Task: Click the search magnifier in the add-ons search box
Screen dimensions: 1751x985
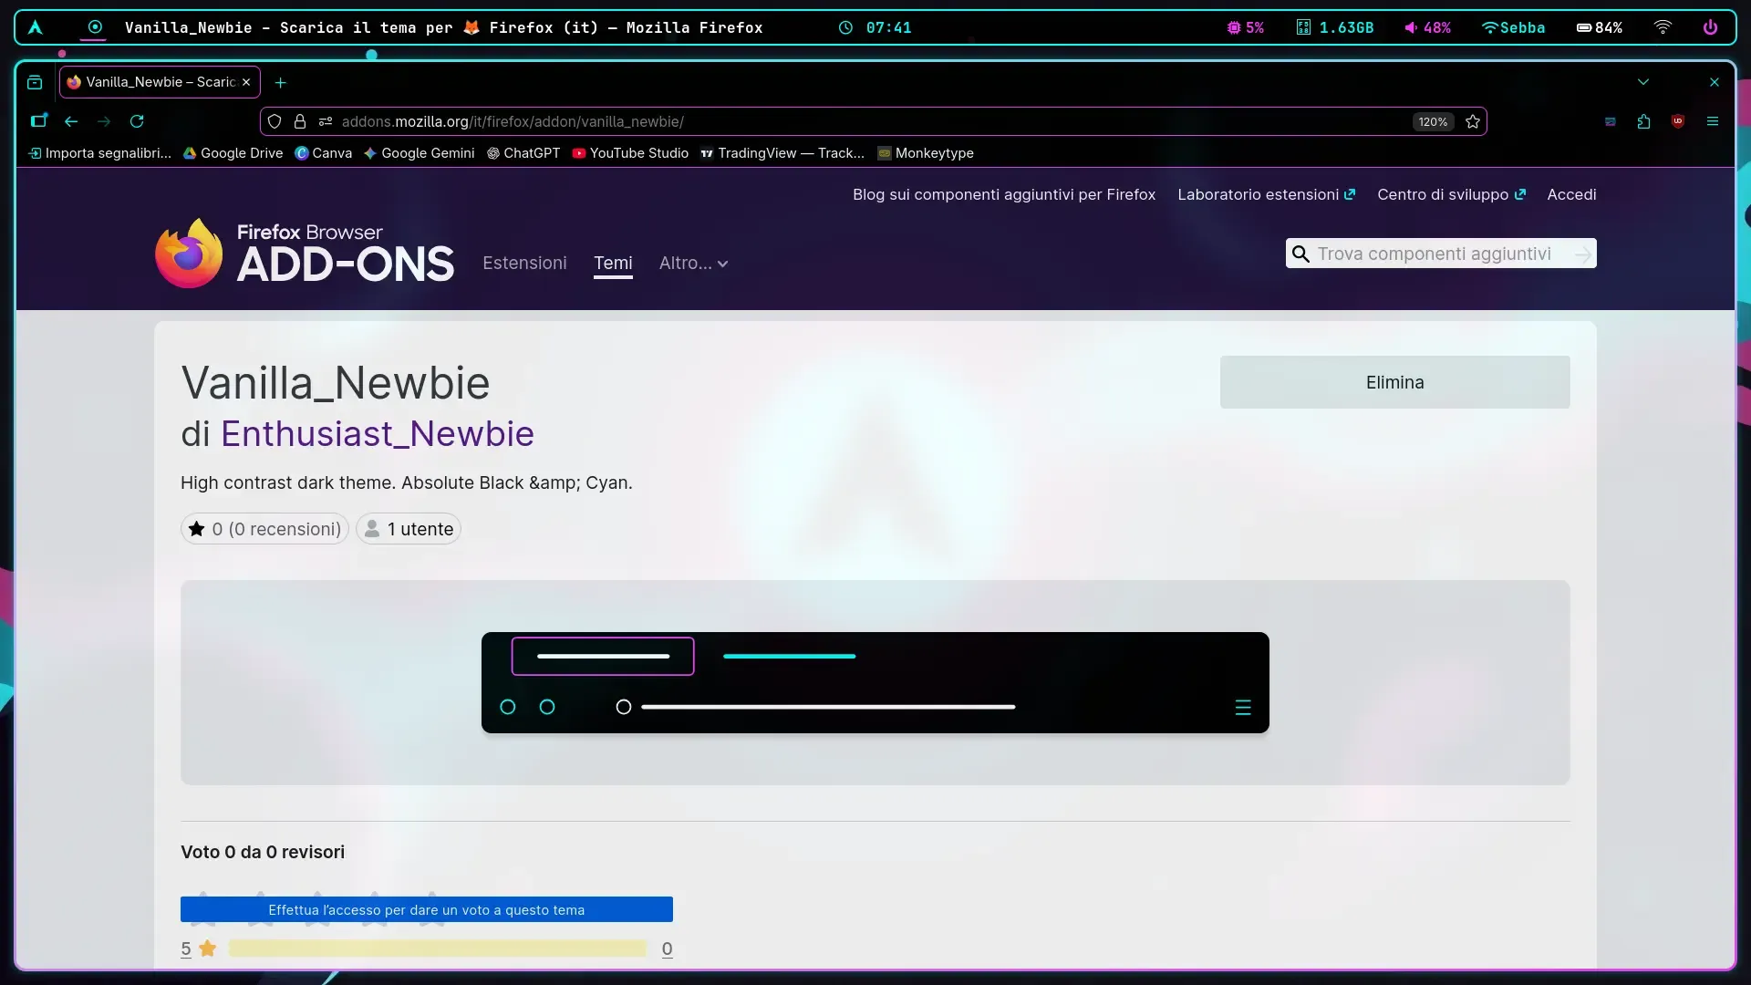Action: pos(1300,254)
